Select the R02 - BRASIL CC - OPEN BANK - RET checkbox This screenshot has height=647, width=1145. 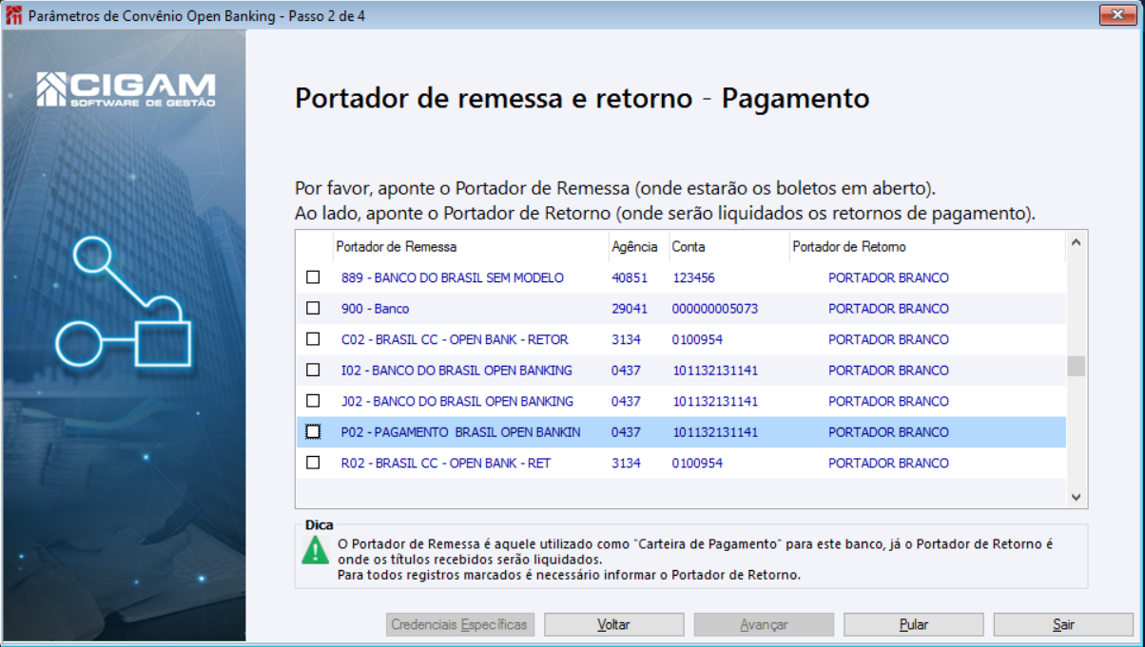(x=313, y=463)
